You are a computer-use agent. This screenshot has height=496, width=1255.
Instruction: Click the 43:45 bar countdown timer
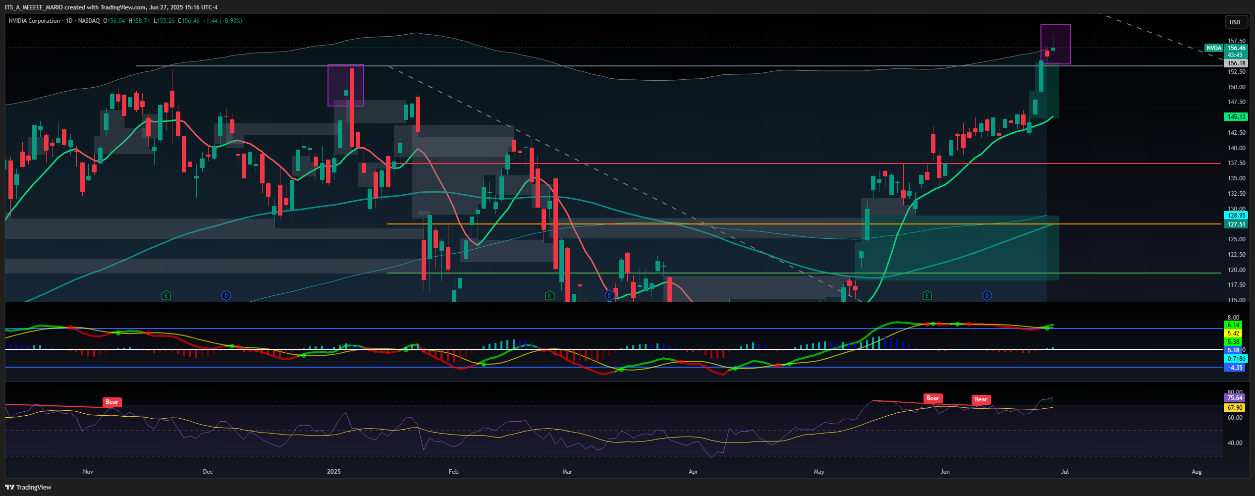pos(1235,55)
